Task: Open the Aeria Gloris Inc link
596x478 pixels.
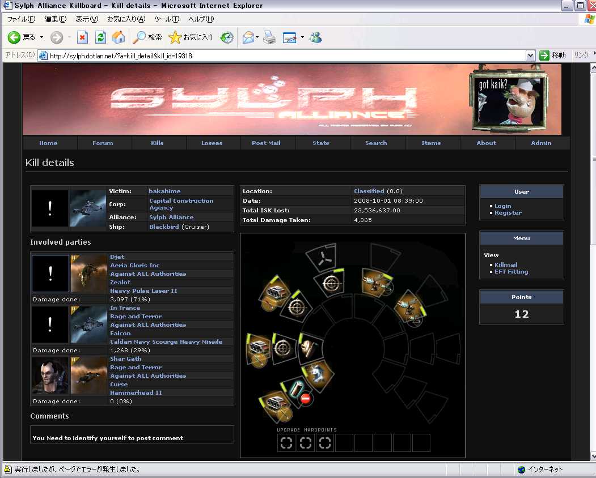Action: (135, 266)
